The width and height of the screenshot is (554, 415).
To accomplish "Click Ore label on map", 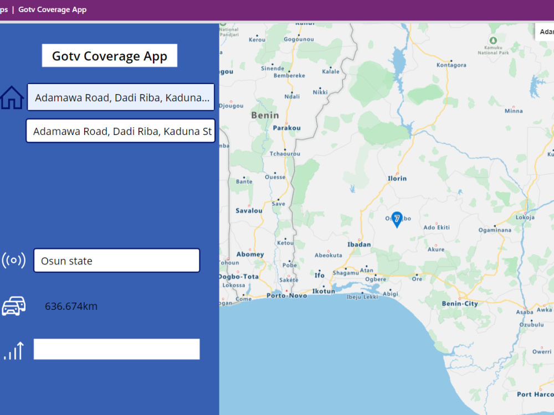I will [417, 279].
